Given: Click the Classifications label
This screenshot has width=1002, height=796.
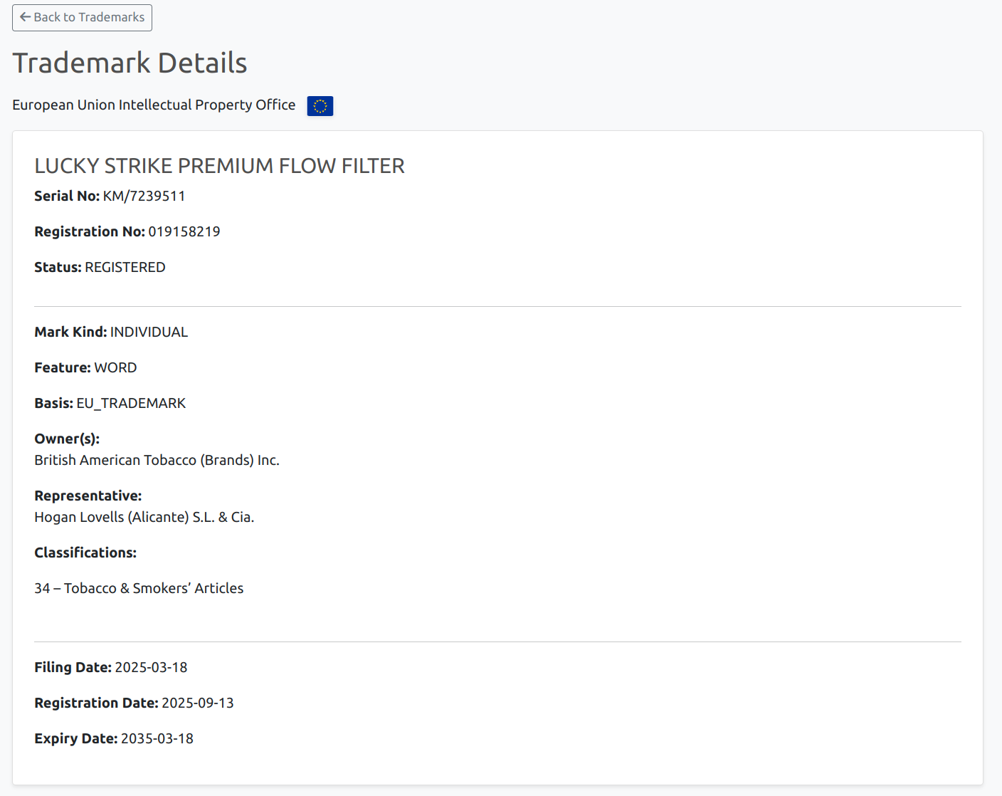Looking at the screenshot, I should [x=85, y=553].
